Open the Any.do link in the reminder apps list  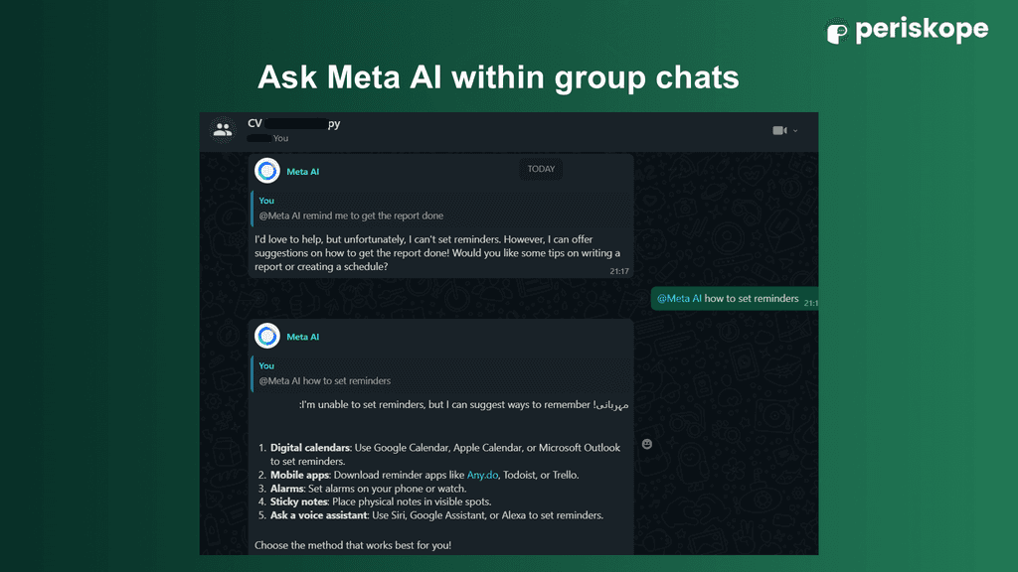[482, 475]
